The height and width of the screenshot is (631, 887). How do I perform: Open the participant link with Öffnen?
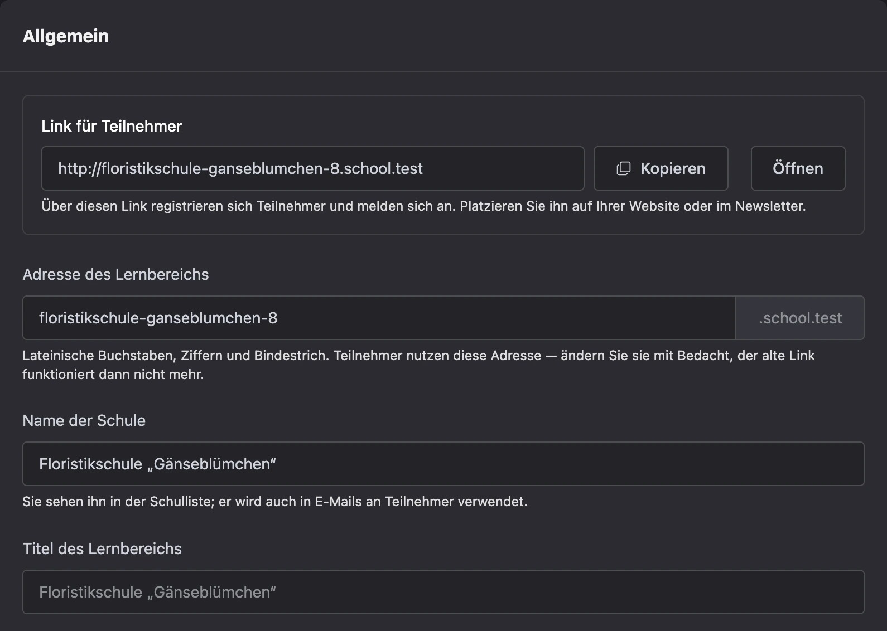pos(798,168)
